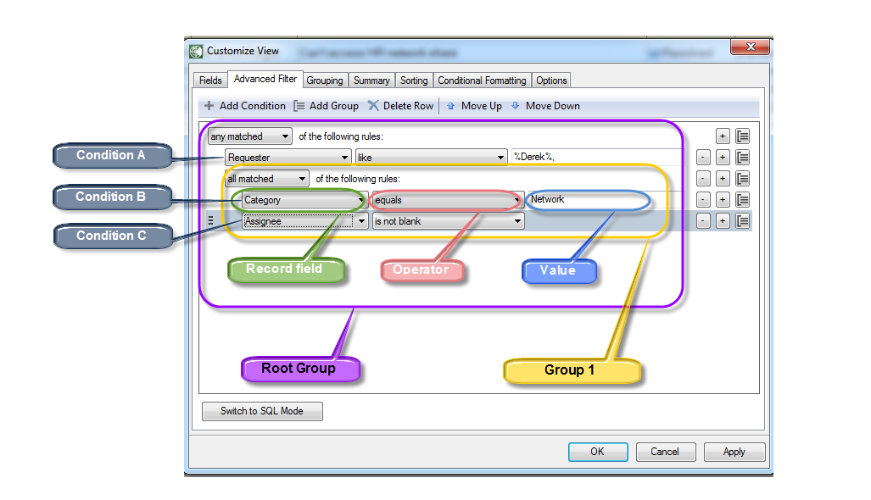
Task: Switch to the Sorting tab
Action: [x=413, y=80]
